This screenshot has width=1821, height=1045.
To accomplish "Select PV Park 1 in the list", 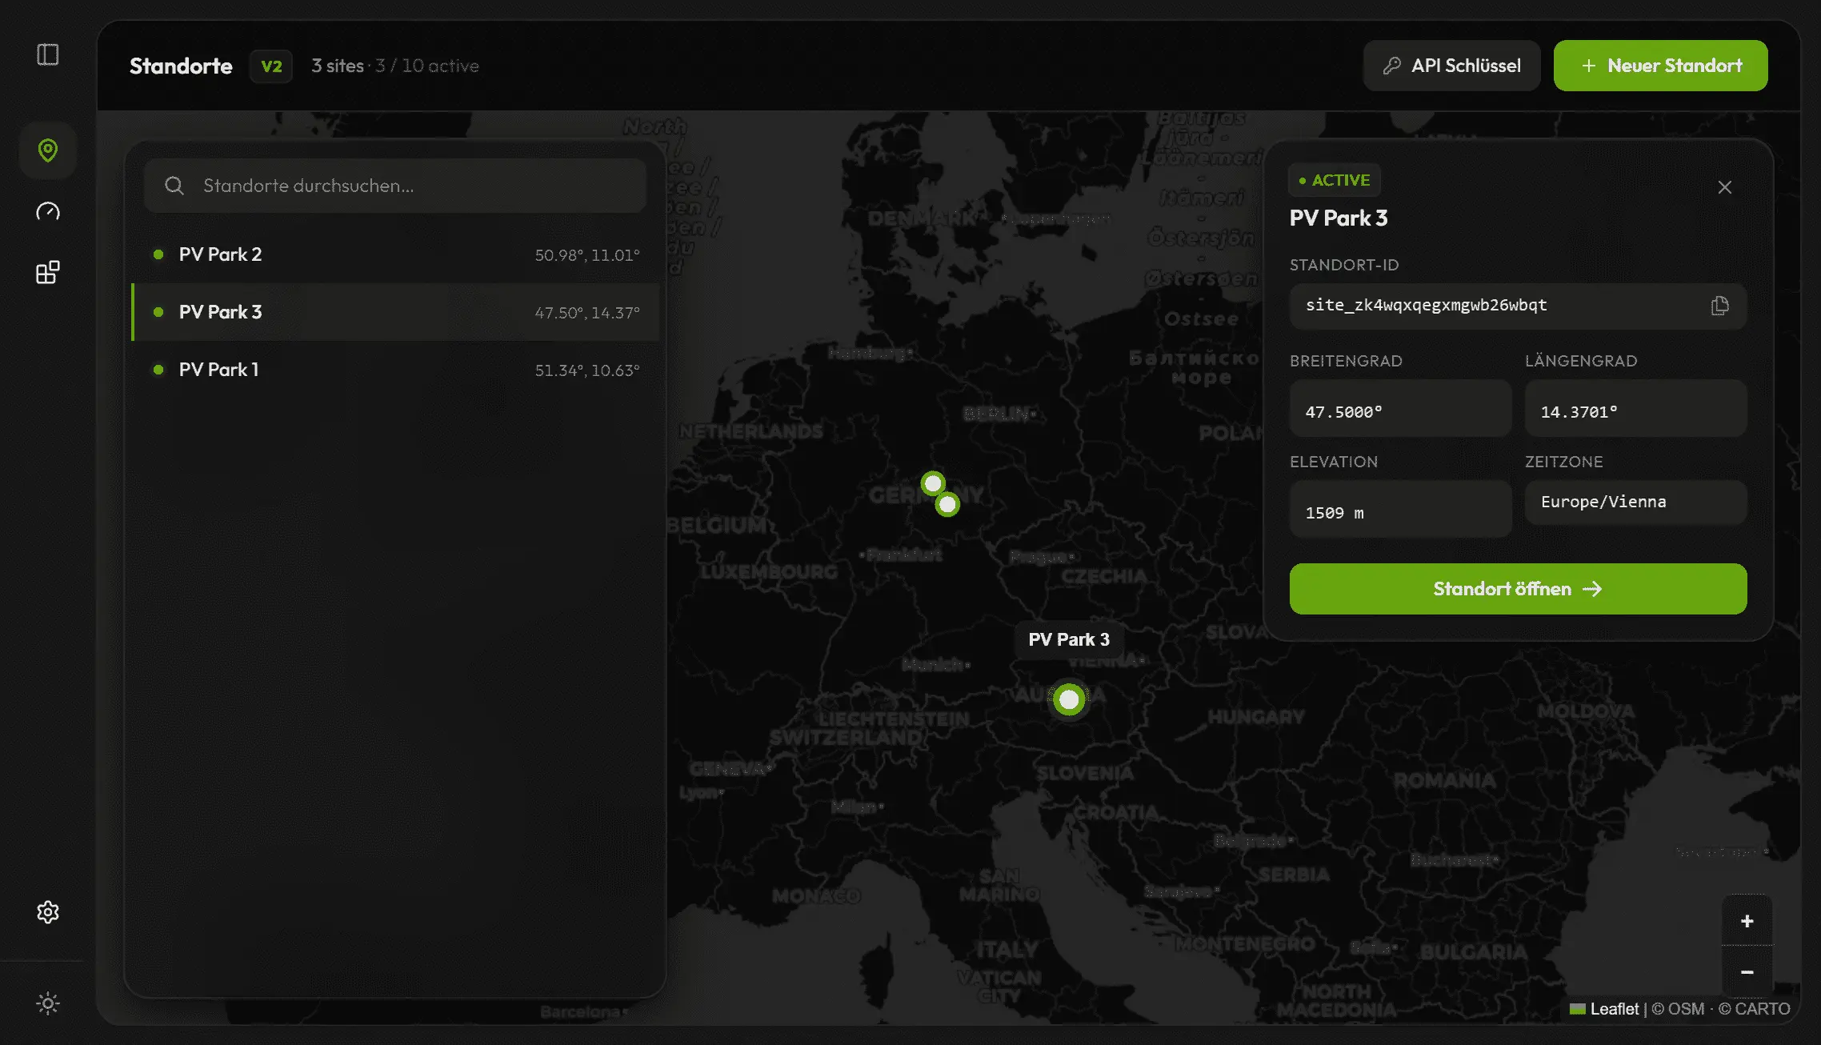I will tap(395, 370).
